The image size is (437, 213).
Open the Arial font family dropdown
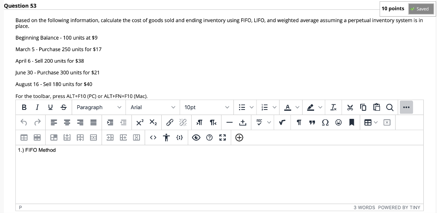(153, 107)
